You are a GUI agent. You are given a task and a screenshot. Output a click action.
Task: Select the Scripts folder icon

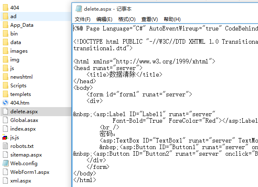coord(5,85)
